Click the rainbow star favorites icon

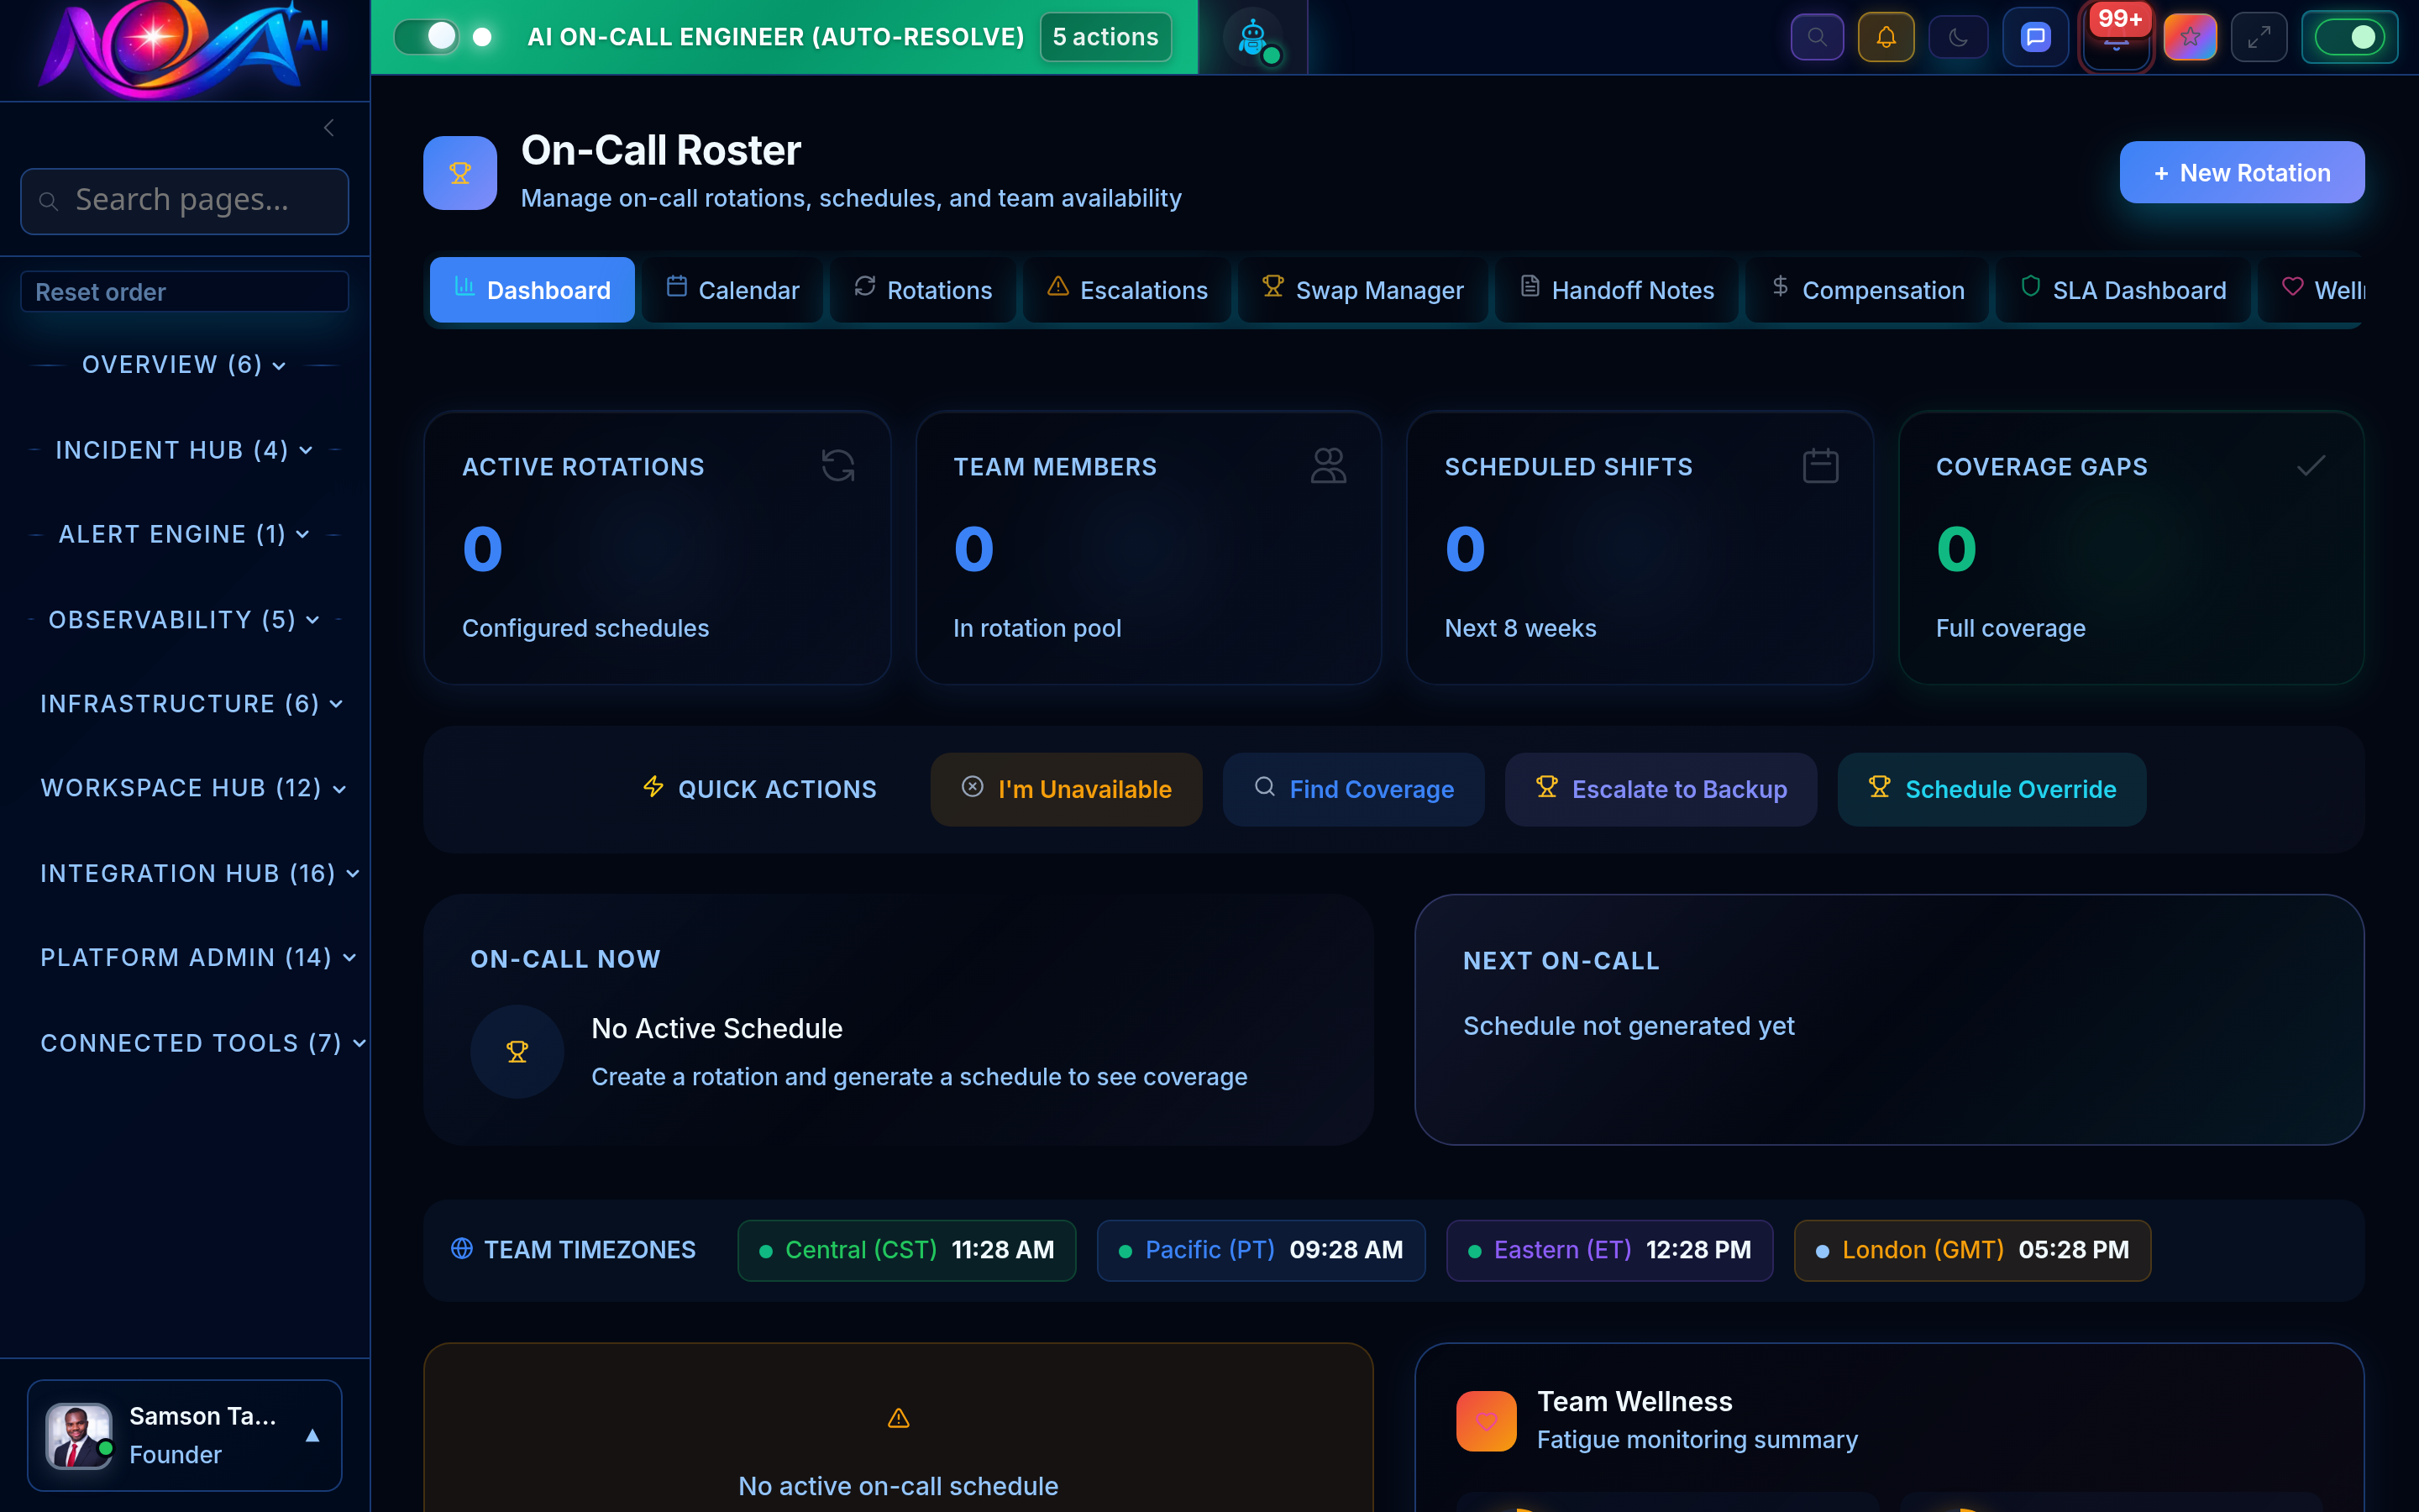2189,38
